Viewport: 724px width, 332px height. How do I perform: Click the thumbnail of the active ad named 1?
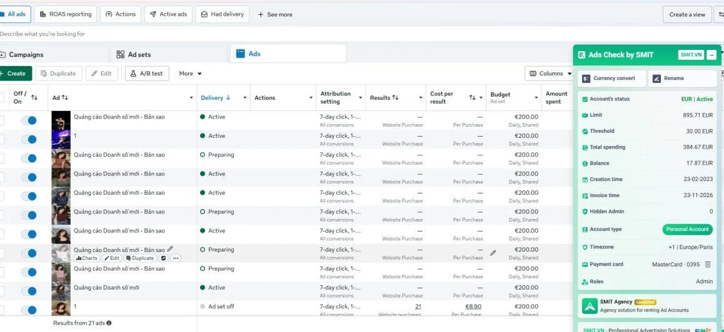click(x=61, y=139)
